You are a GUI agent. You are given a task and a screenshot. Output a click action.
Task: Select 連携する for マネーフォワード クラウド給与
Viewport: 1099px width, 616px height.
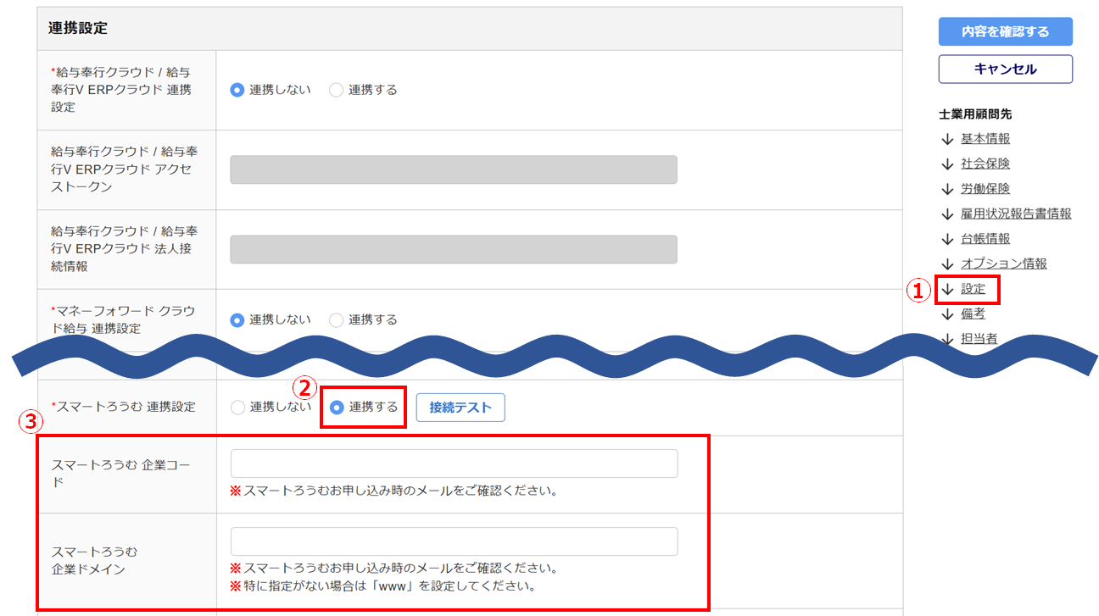pyautogui.click(x=336, y=320)
